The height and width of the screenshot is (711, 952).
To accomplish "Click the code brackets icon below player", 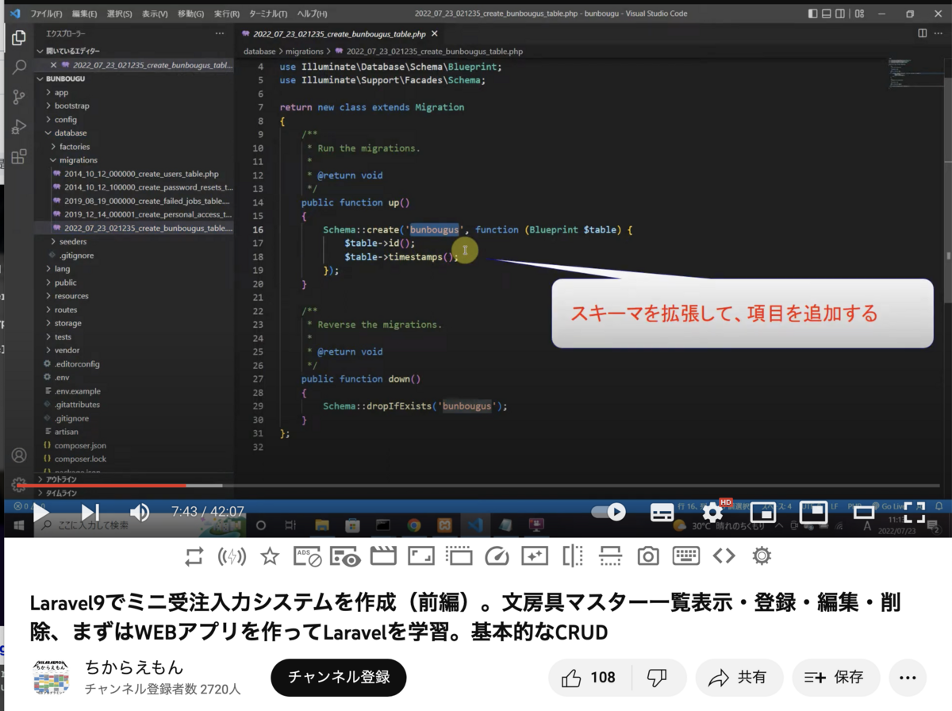I will tap(724, 557).
